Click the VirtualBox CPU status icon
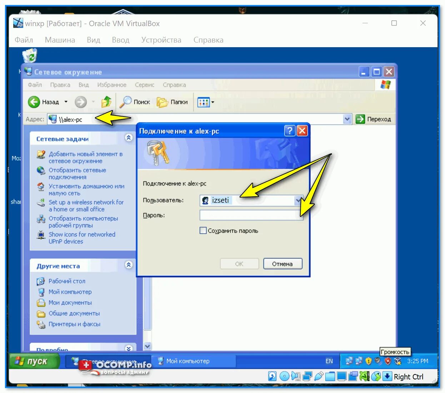445x393 pixels. 364,376
